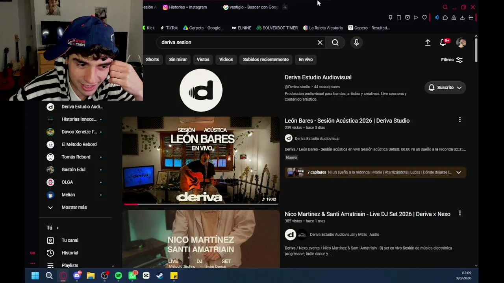Play the León Bares video thumbnail
504x283 pixels.
pos(201,160)
